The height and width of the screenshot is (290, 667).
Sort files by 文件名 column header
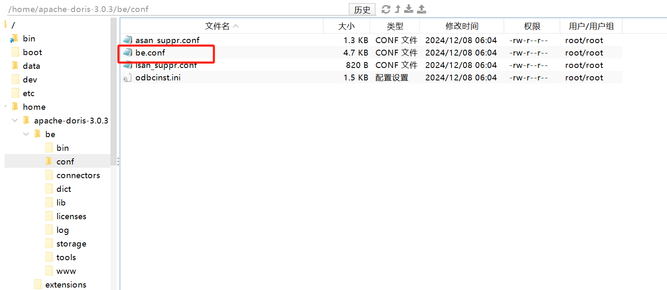(x=217, y=26)
